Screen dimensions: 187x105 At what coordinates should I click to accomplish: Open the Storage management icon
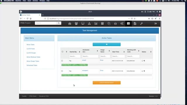[x=102, y=23]
